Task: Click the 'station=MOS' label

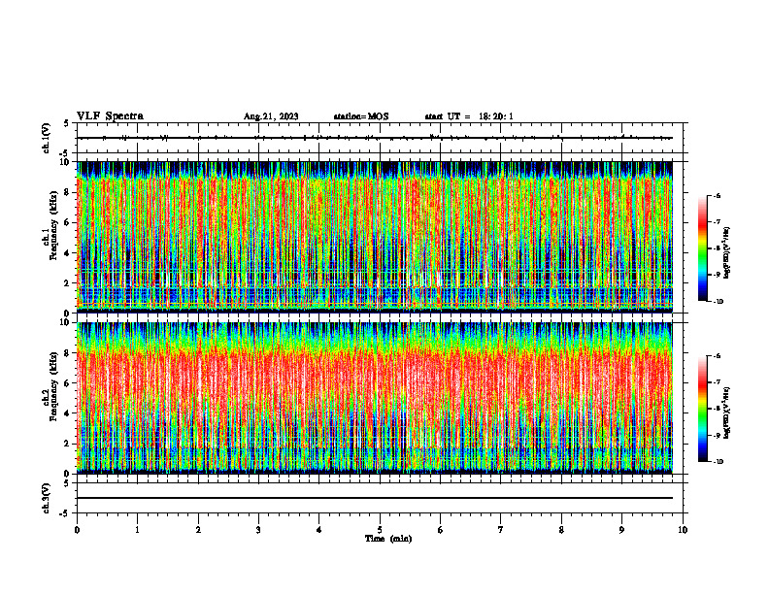Action: coord(361,116)
